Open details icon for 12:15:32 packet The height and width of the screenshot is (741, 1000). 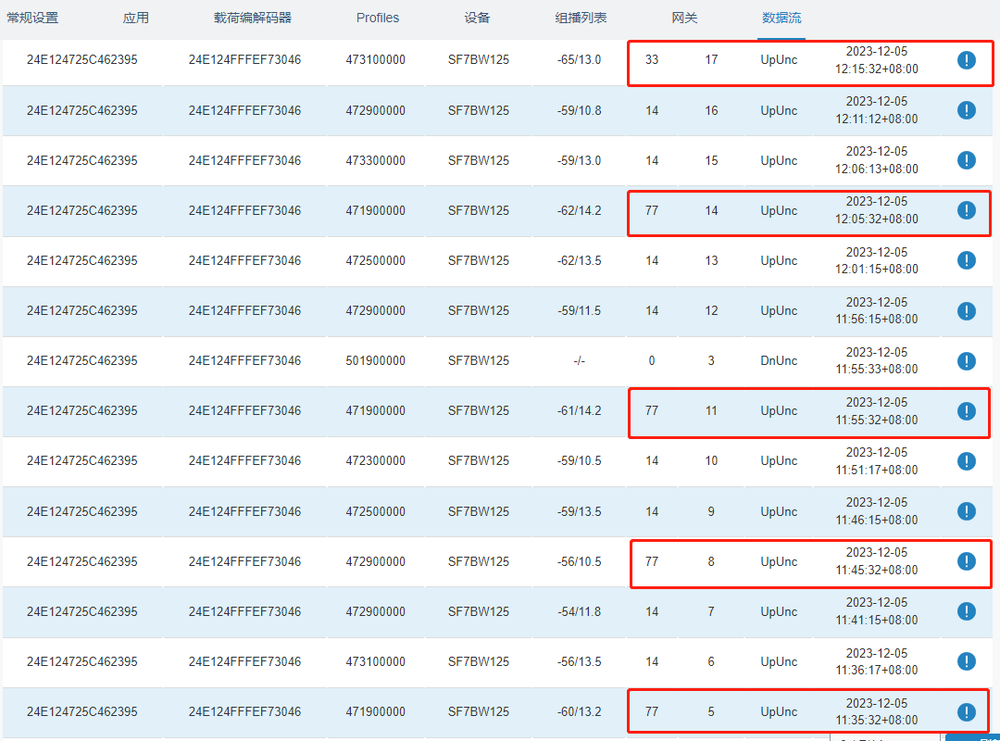(x=966, y=60)
